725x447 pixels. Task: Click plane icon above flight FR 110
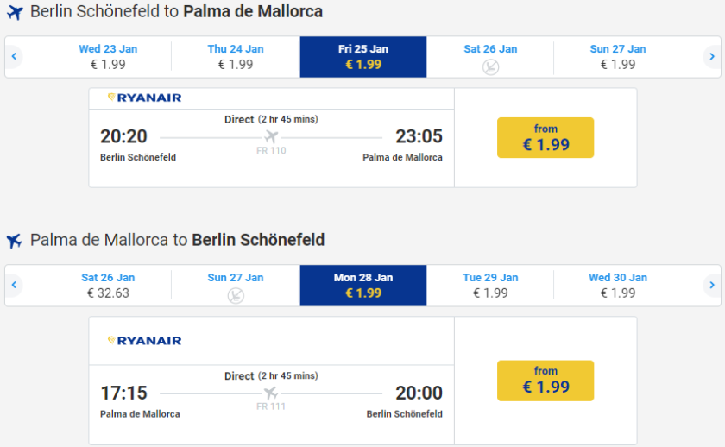(271, 136)
